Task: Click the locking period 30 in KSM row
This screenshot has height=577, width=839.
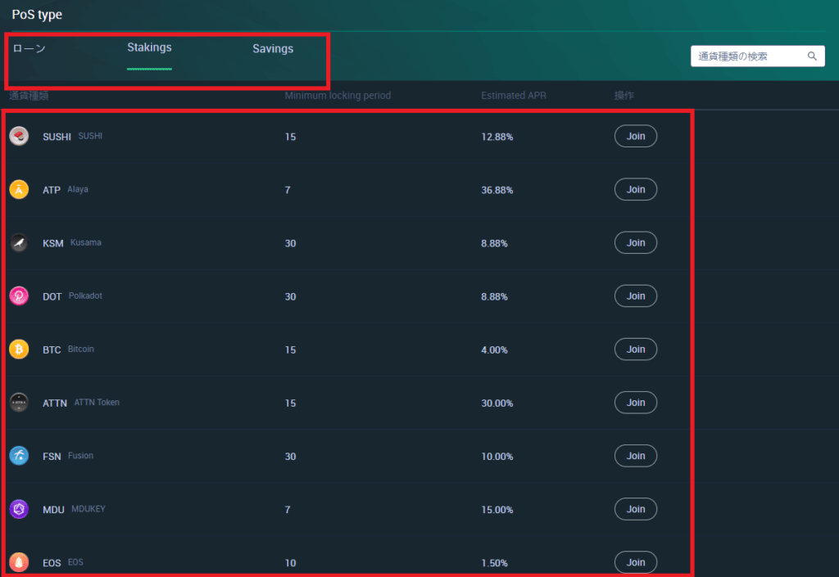Action: point(291,244)
